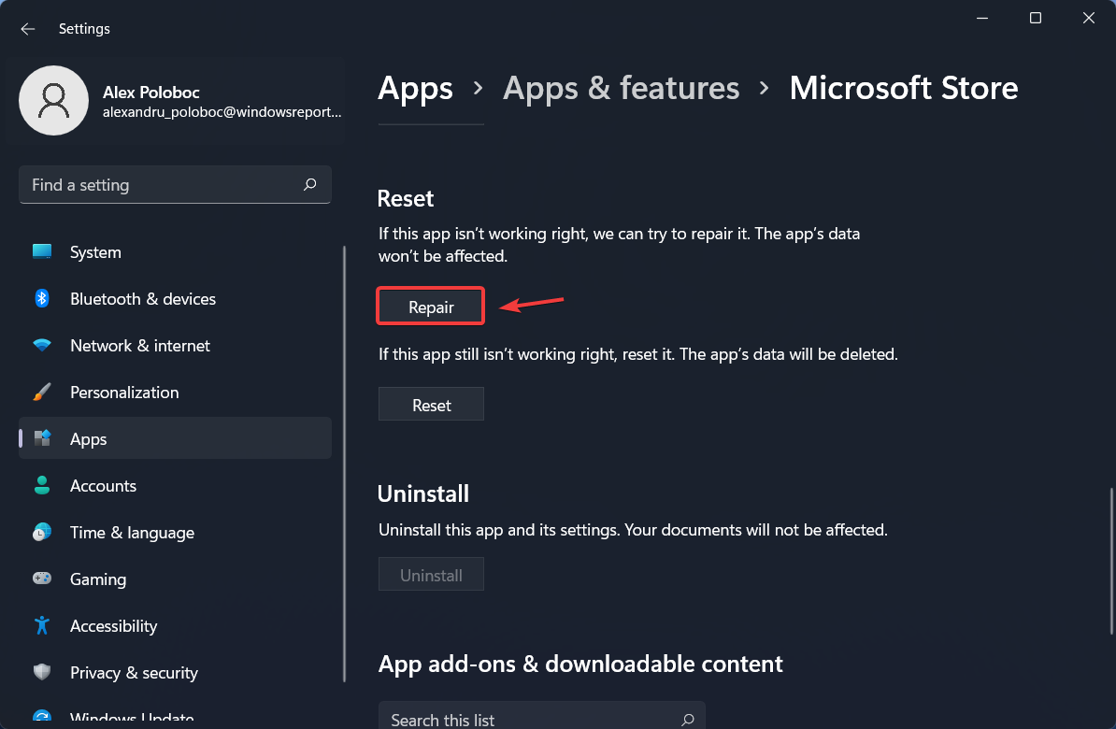Click the Personalization paintbrush icon
Screen dimensions: 1116x729
tap(42, 393)
